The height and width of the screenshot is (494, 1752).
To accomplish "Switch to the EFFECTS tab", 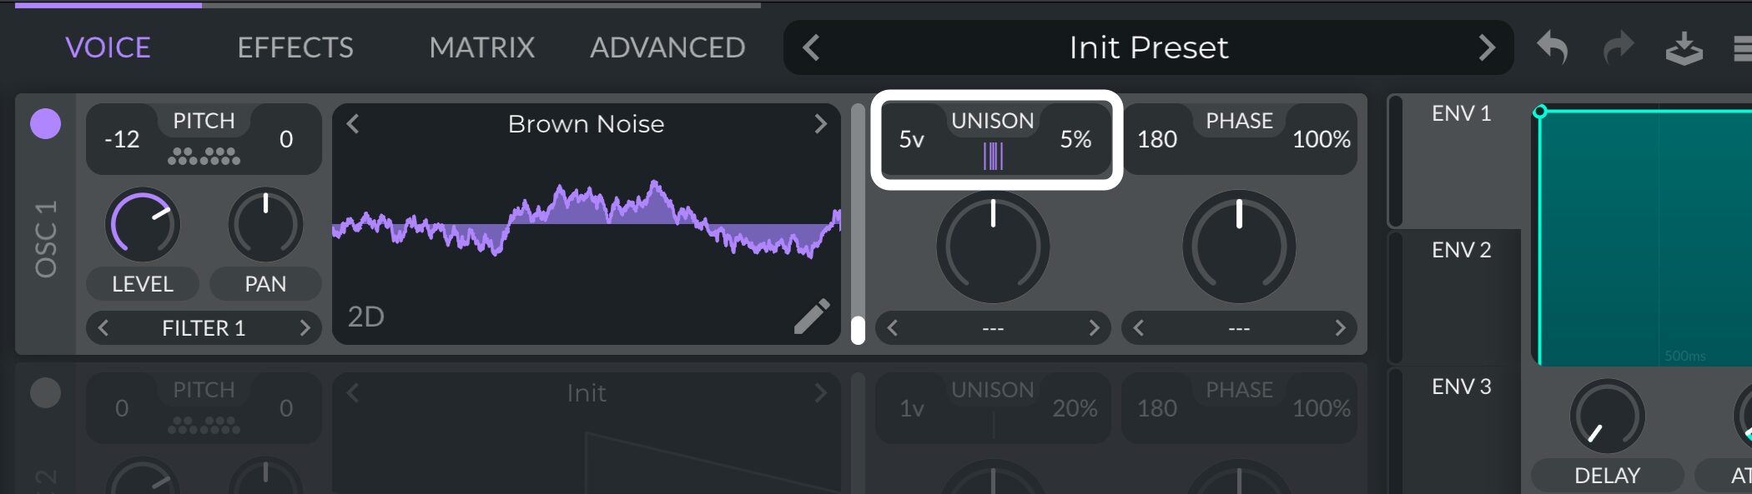I will click(x=295, y=47).
